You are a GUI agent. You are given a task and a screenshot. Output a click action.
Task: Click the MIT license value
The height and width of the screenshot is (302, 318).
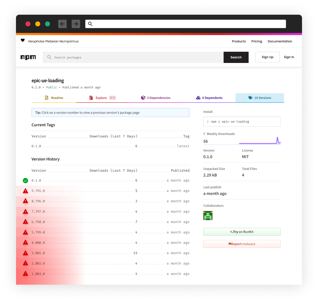[x=245, y=157]
